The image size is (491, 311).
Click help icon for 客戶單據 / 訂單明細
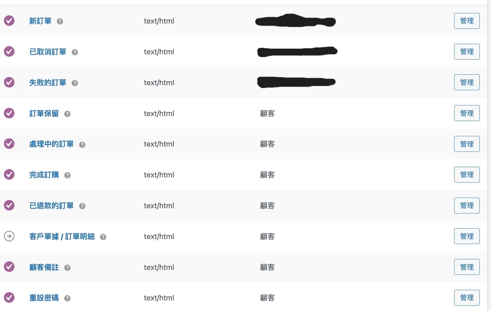click(x=103, y=237)
